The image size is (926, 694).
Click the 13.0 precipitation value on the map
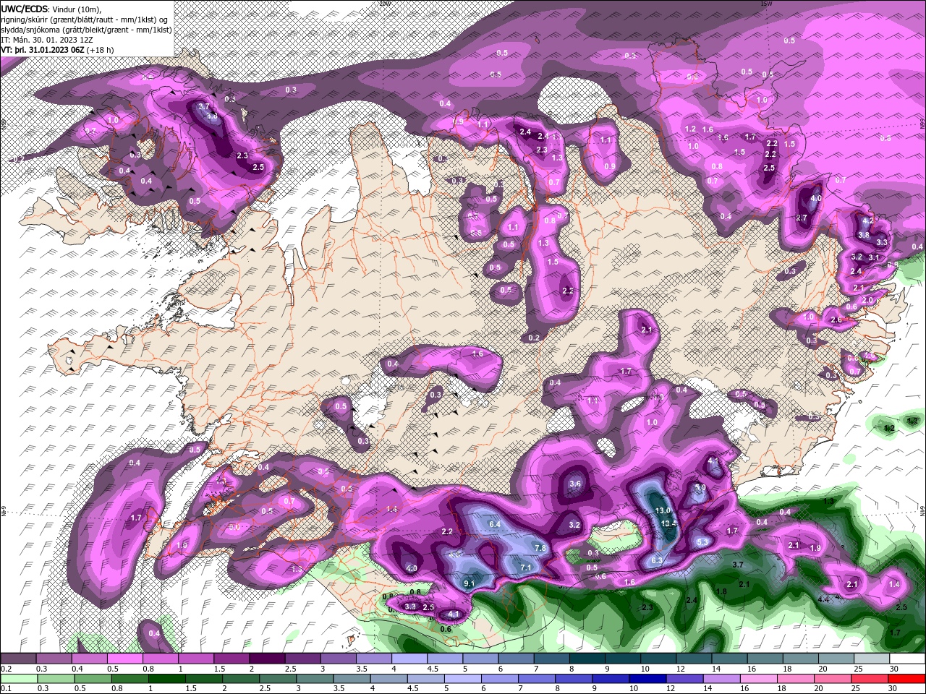663,510
